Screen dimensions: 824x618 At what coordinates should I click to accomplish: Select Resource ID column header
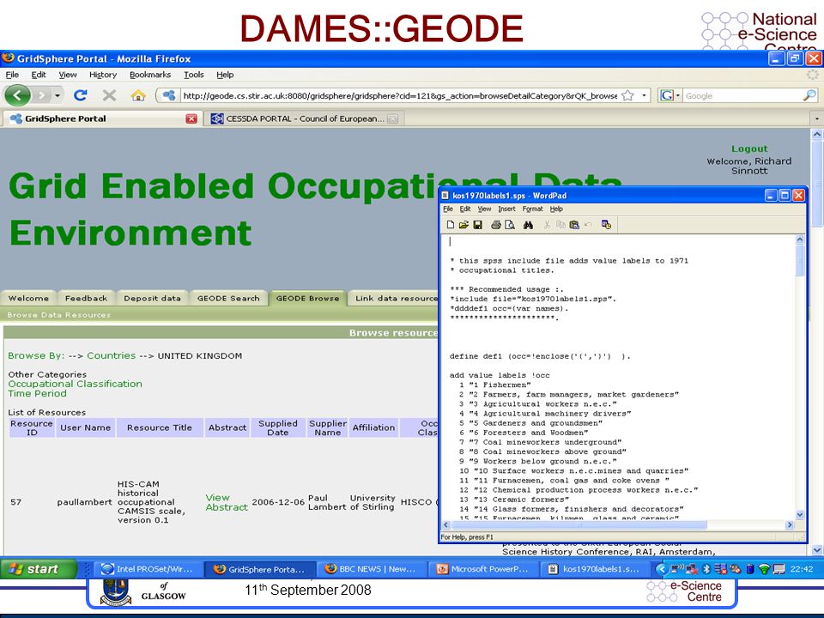(32, 427)
